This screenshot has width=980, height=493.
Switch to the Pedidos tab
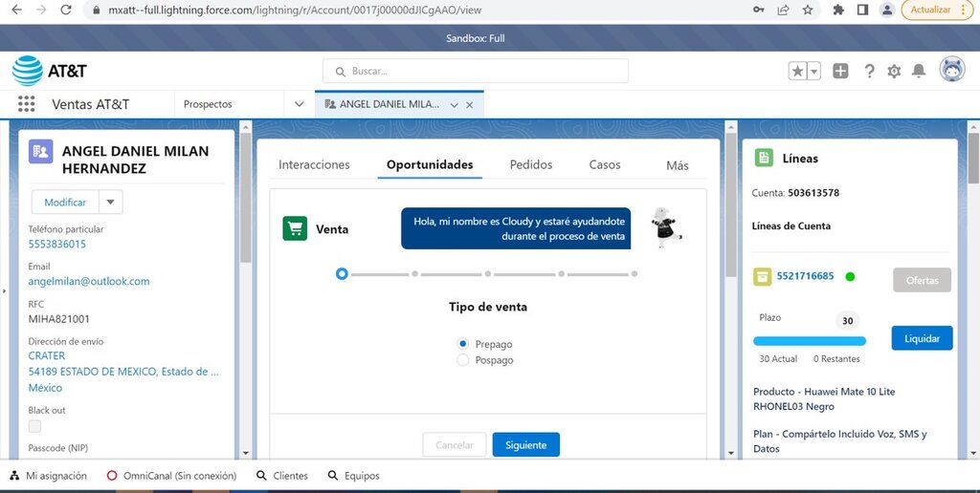coord(531,164)
